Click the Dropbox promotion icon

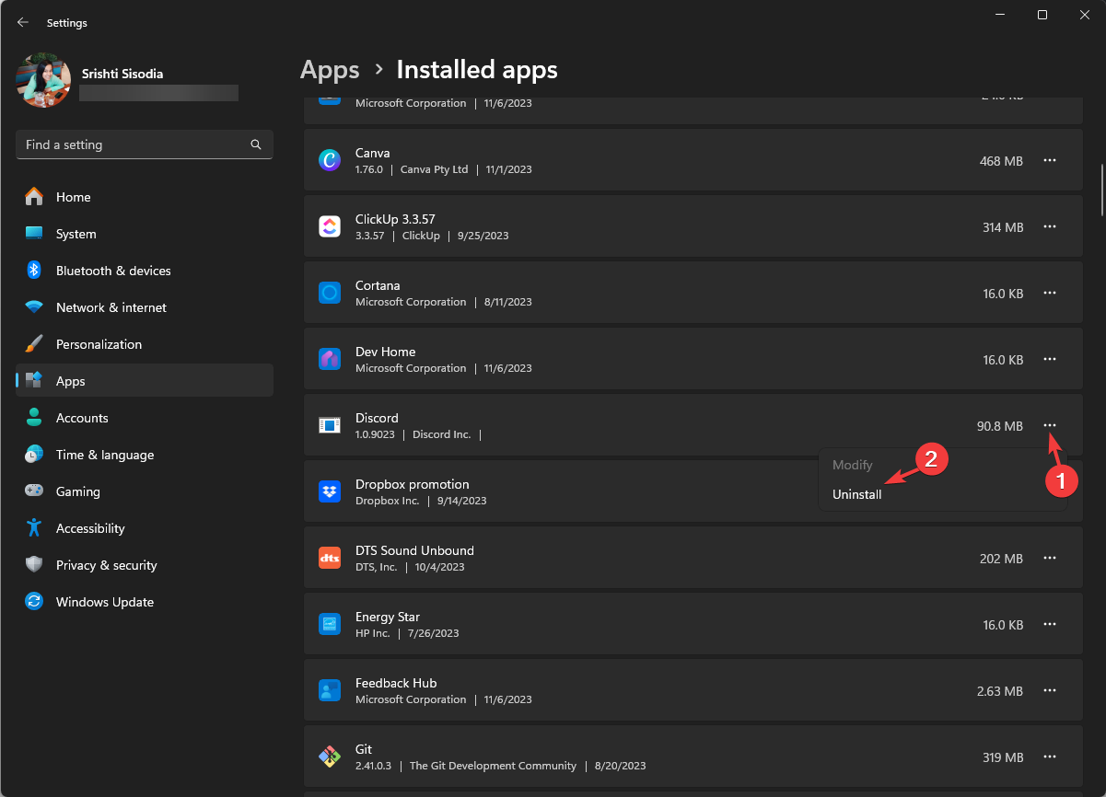click(x=330, y=491)
